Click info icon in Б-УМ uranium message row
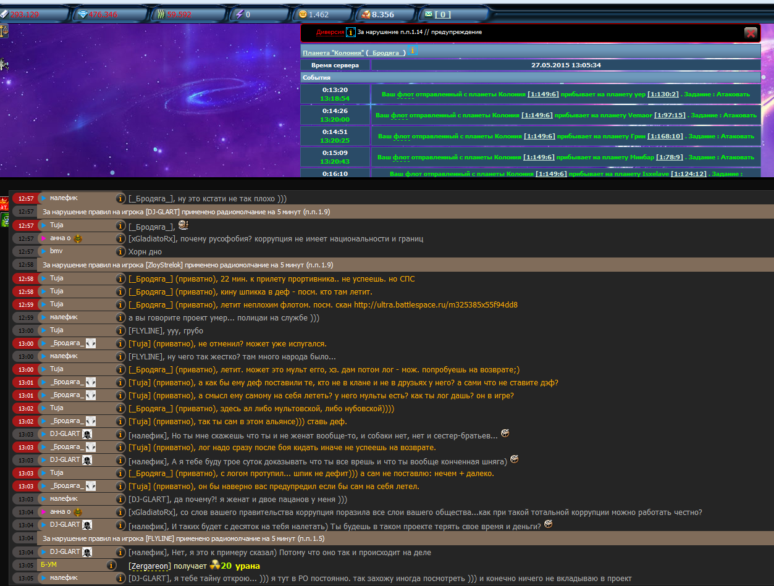 pyautogui.click(x=111, y=565)
